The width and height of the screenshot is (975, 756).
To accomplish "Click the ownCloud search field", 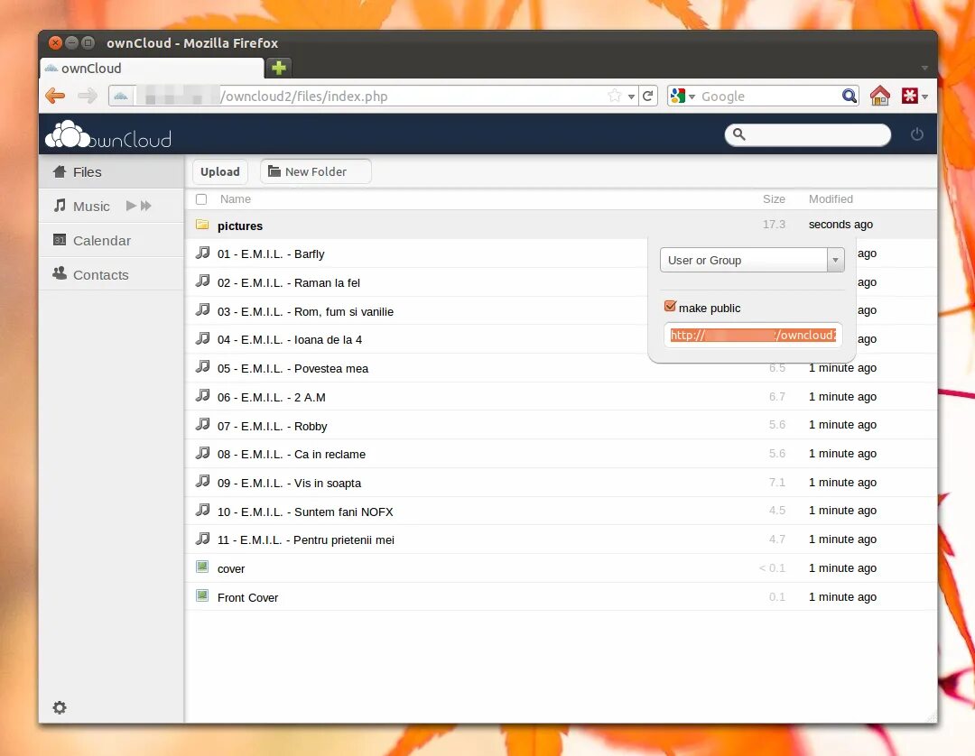I will 808,134.
